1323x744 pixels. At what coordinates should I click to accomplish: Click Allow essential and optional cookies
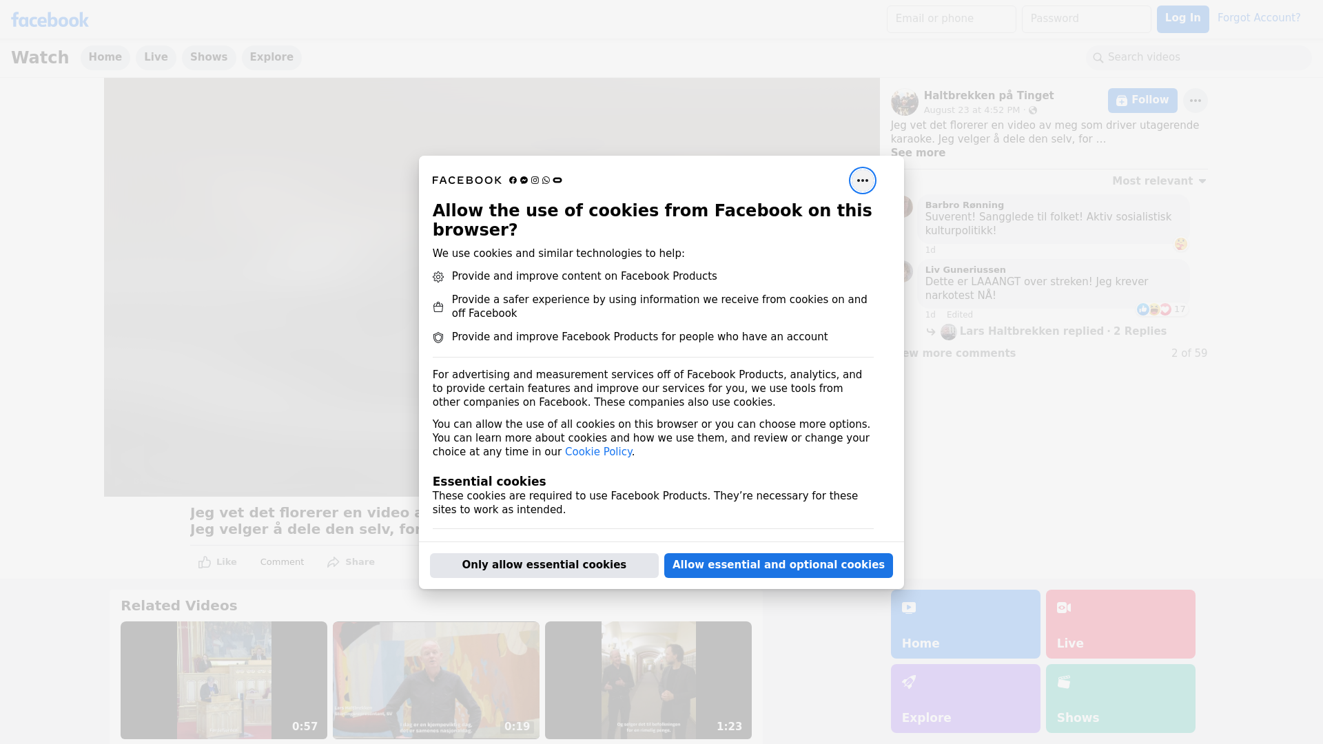[779, 566]
